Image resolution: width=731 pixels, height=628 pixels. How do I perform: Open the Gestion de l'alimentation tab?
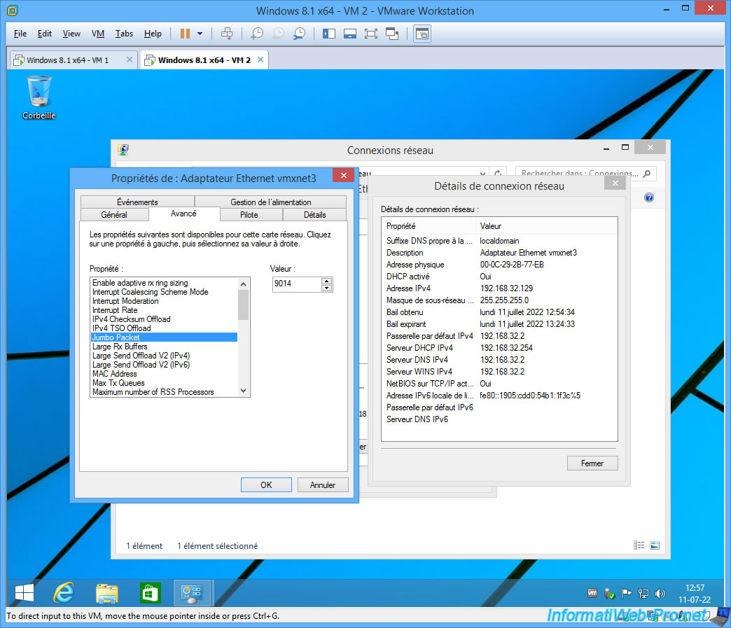(x=270, y=202)
